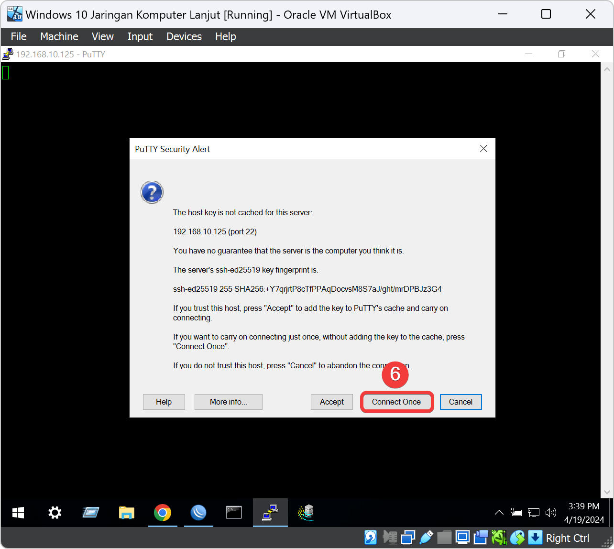Click the audio microphone status icon
Viewport: 614px width, 549px height.
390,538
